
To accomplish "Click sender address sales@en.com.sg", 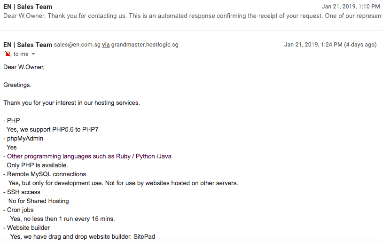I will click(77, 45).
